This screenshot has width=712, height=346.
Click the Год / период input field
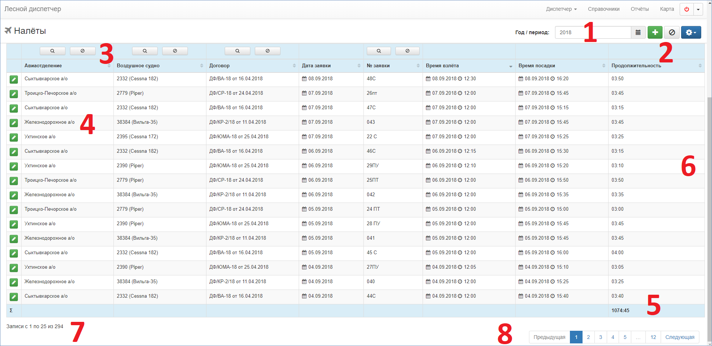click(593, 32)
